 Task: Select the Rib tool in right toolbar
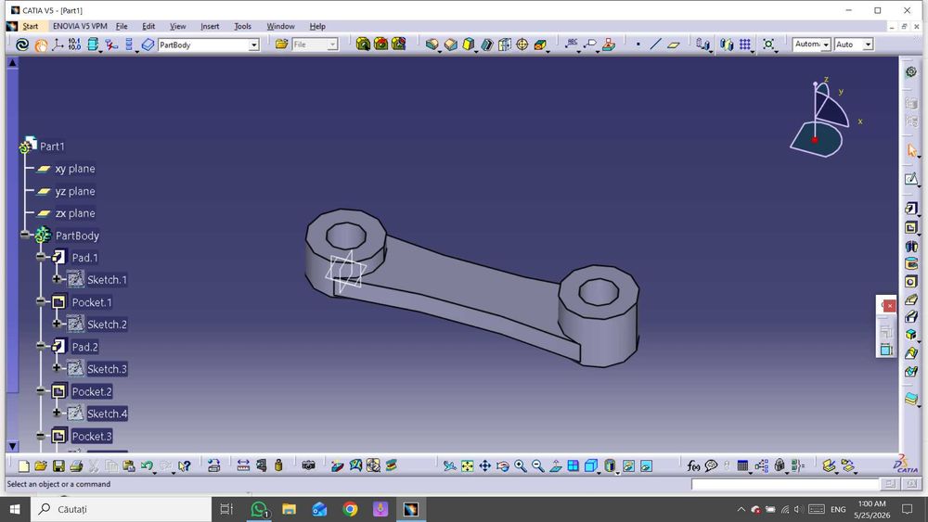(911, 299)
